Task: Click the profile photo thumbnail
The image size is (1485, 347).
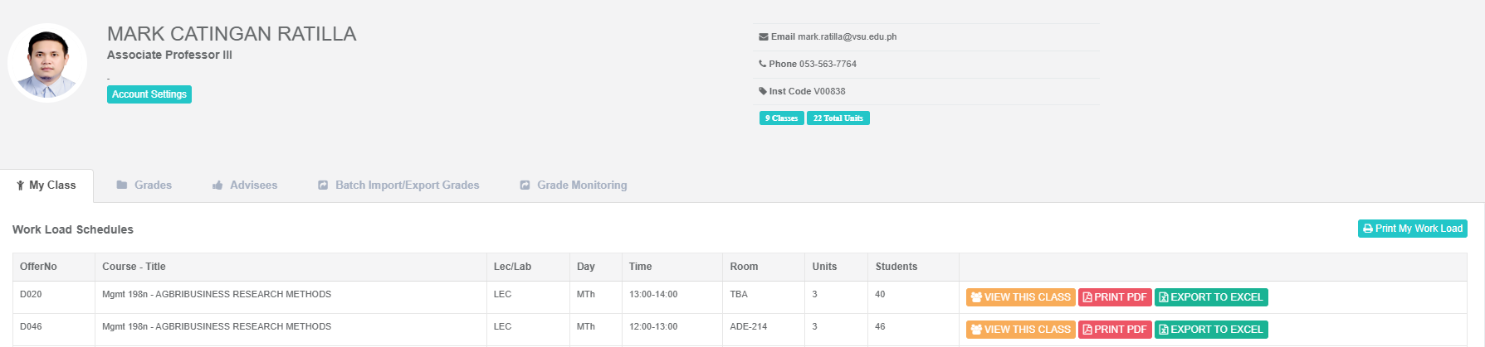Action: click(47, 63)
